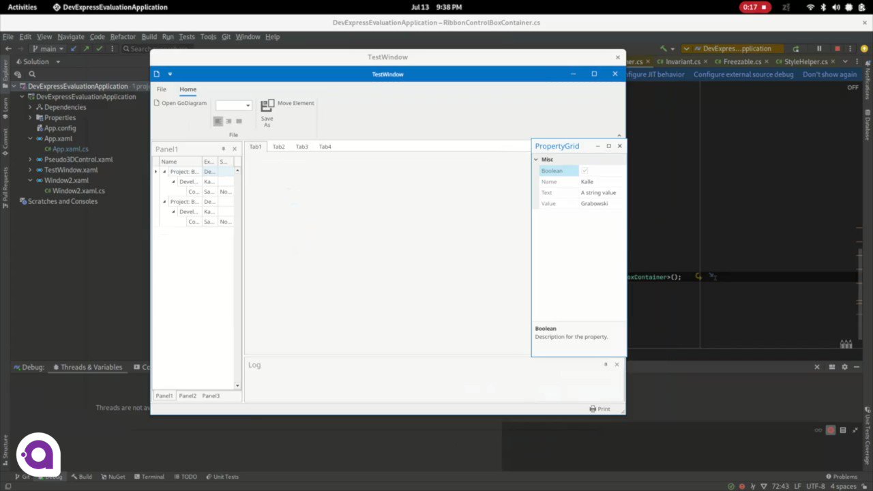
Task: Toggle auto-hide on the Log panel
Action: tap(606, 364)
